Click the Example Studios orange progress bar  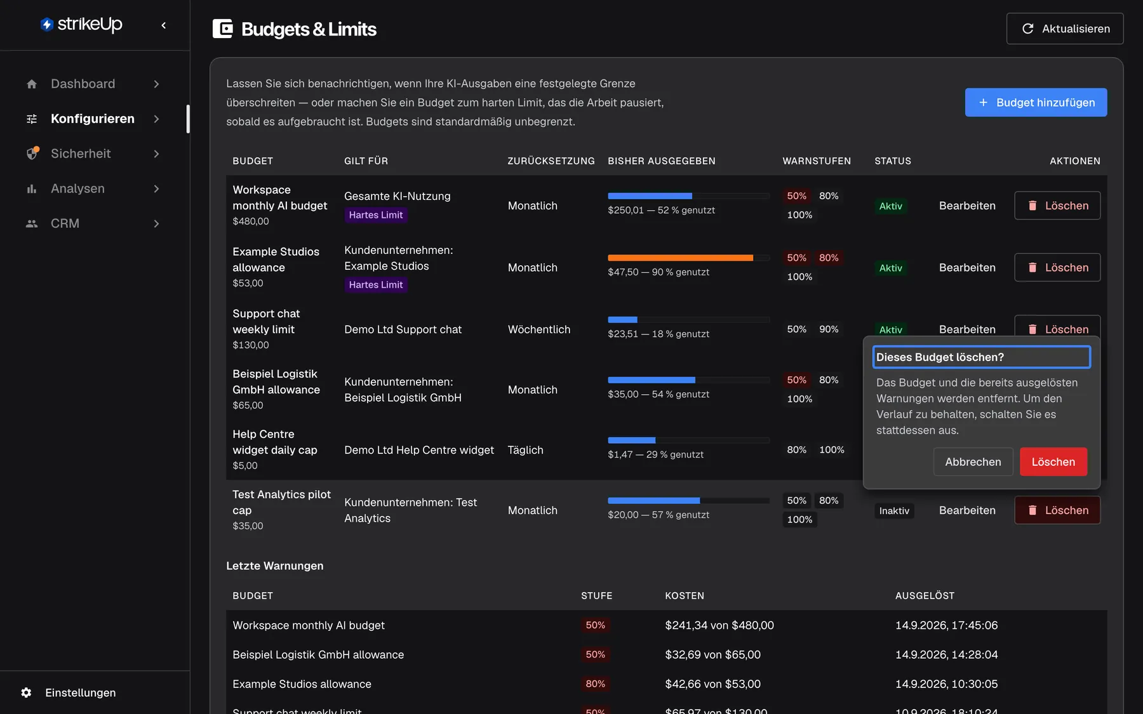coord(688,258)
